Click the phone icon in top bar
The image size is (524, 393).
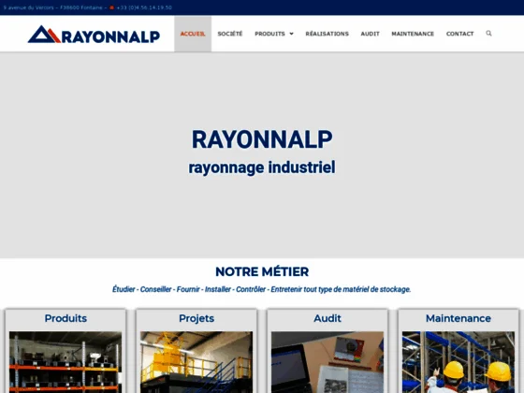111,7
